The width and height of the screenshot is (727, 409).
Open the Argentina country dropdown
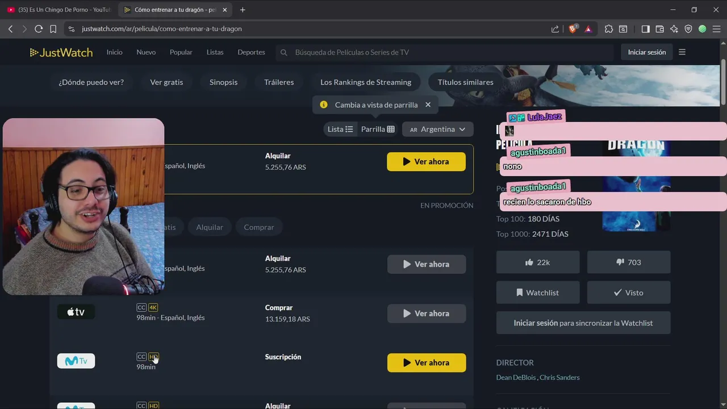click(x=437, y=129)
